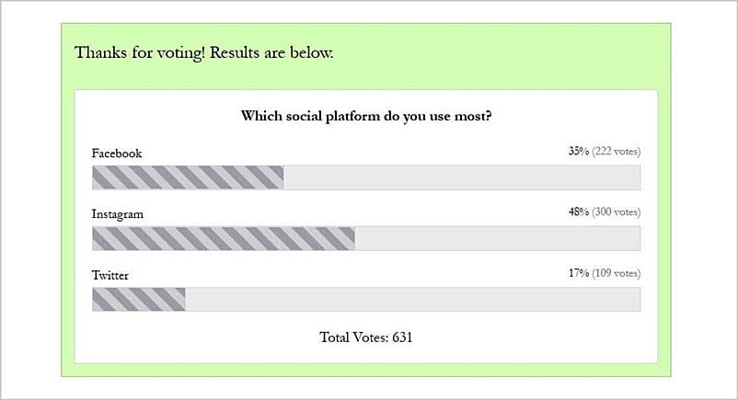Screen dimensions: 738x400
Task: Click the light green poll container border
Action: [x=67, y=230]
